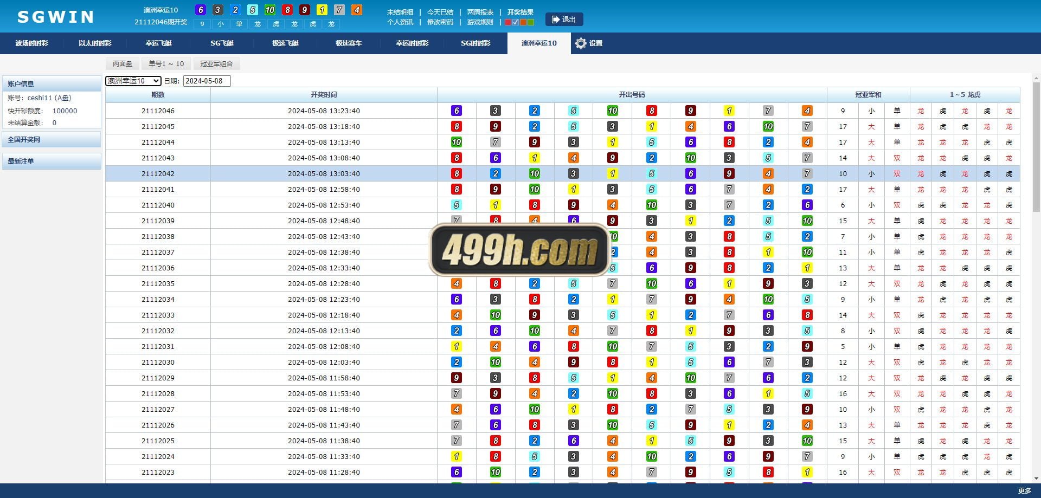Click the yellow number 1 ball in header
1041x498 pixels.
tap(322, 10)
